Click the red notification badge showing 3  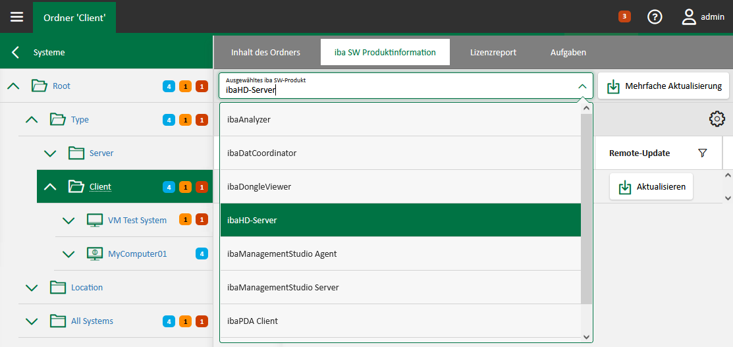[x=624, y=17]
